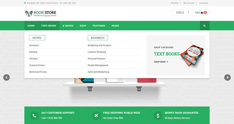234x124 pixels.
Task: Go to next slide arrow
Action: click(x=228, y=77)
